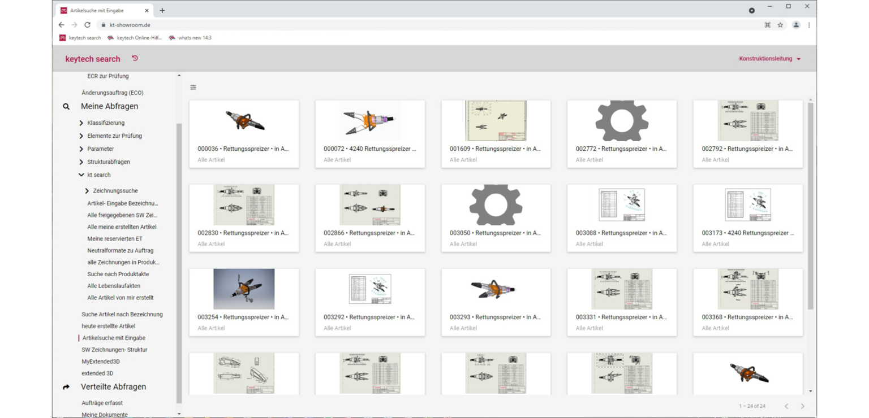Expand the Zeichnungssuche subfolder

pyautogui.click(x=87, y=191)
